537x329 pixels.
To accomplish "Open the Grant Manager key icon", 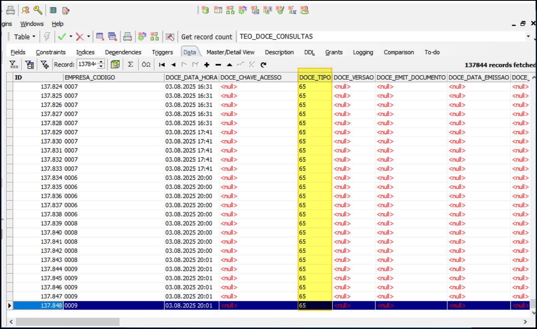I will point(38,10).
